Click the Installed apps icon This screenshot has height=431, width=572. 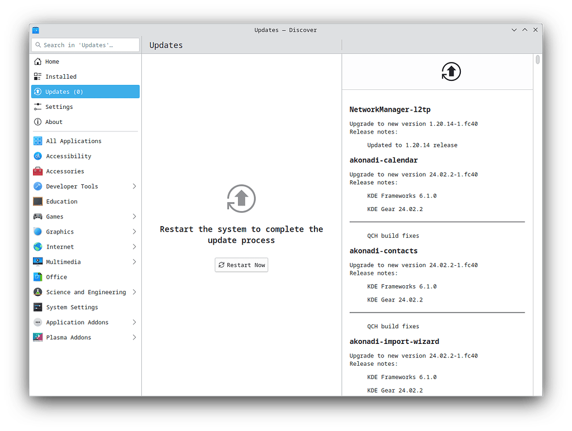coord(37,76)
